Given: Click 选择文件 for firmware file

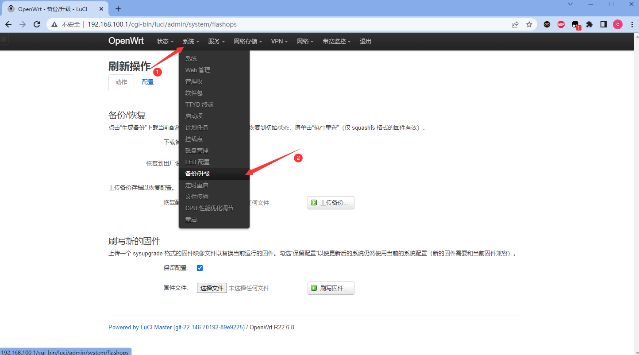Looking at the screenshot, I should (212, 288).
